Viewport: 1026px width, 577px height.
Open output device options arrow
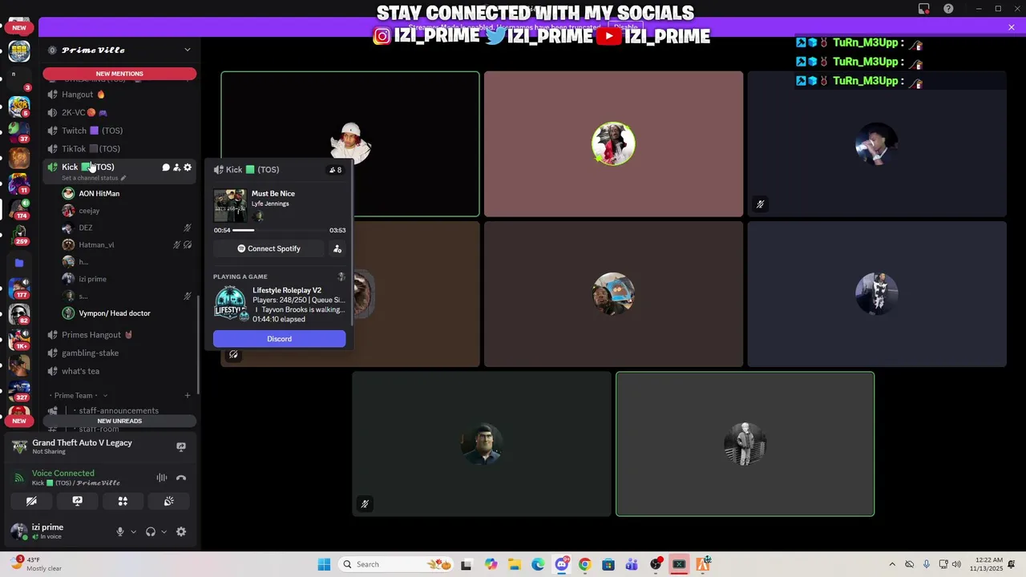[164, 531]
